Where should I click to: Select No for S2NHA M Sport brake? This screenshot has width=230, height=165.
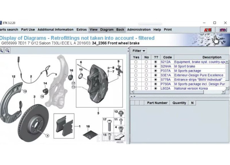click(x=146, y=66)
